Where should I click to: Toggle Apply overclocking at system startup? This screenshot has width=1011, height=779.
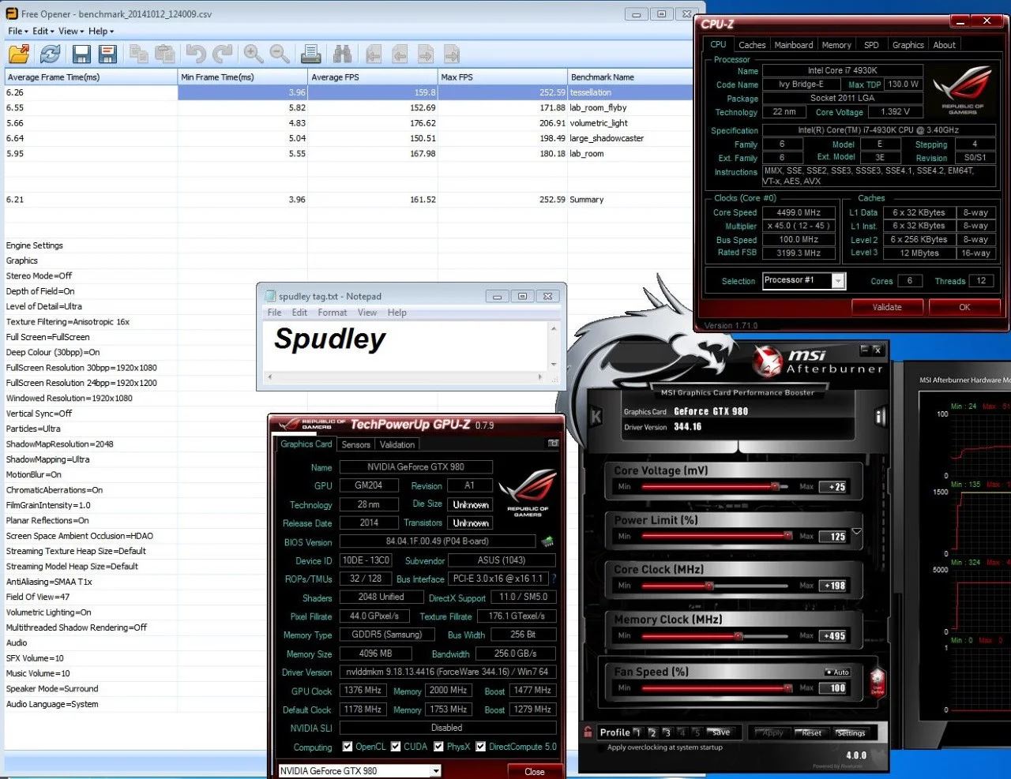[x=665, y=747]
